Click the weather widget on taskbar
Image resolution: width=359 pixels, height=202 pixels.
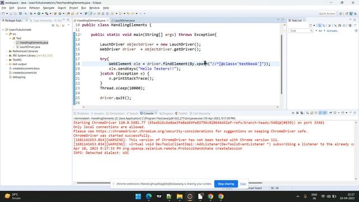pyautogui.click(x=13, y=196)
